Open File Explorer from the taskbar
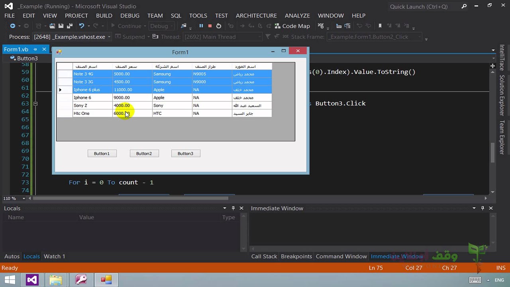The width and height of the screenshot is (510, 287). click(56, 279)
